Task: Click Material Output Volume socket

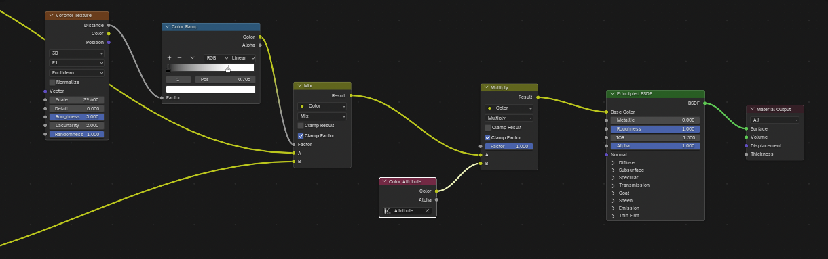Action: (747, 137)
